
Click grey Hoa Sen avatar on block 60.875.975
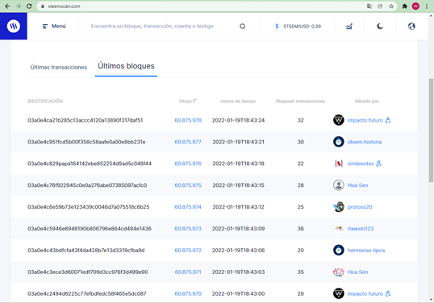339,185
